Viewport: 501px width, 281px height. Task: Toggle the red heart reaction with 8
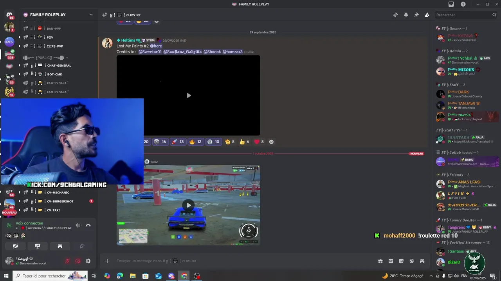259,142
